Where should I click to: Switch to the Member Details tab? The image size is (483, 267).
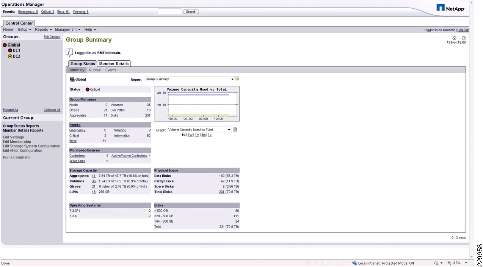[x=114, y=64]
